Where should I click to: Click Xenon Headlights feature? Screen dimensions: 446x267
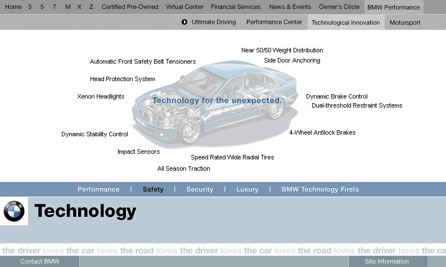(101, 96)
